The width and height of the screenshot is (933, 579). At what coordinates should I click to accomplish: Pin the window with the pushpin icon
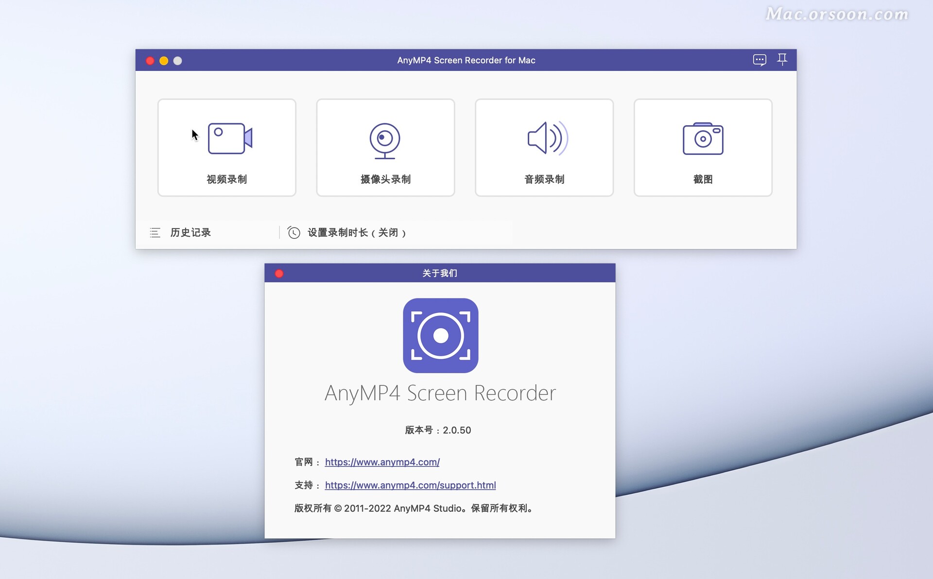point(783,59)
